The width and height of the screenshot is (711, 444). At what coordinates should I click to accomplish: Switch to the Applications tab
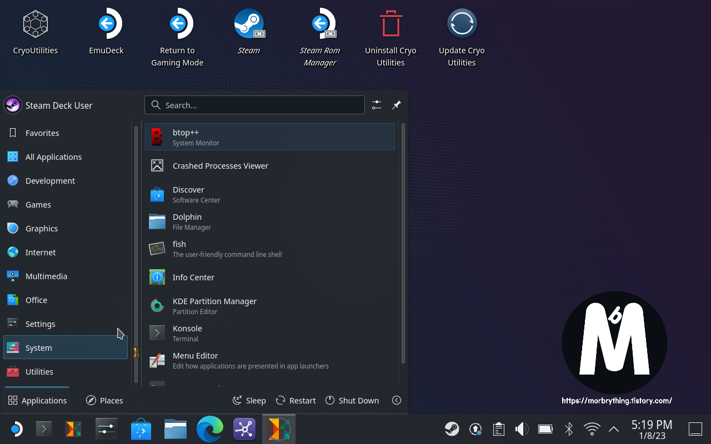coord(37,400)
